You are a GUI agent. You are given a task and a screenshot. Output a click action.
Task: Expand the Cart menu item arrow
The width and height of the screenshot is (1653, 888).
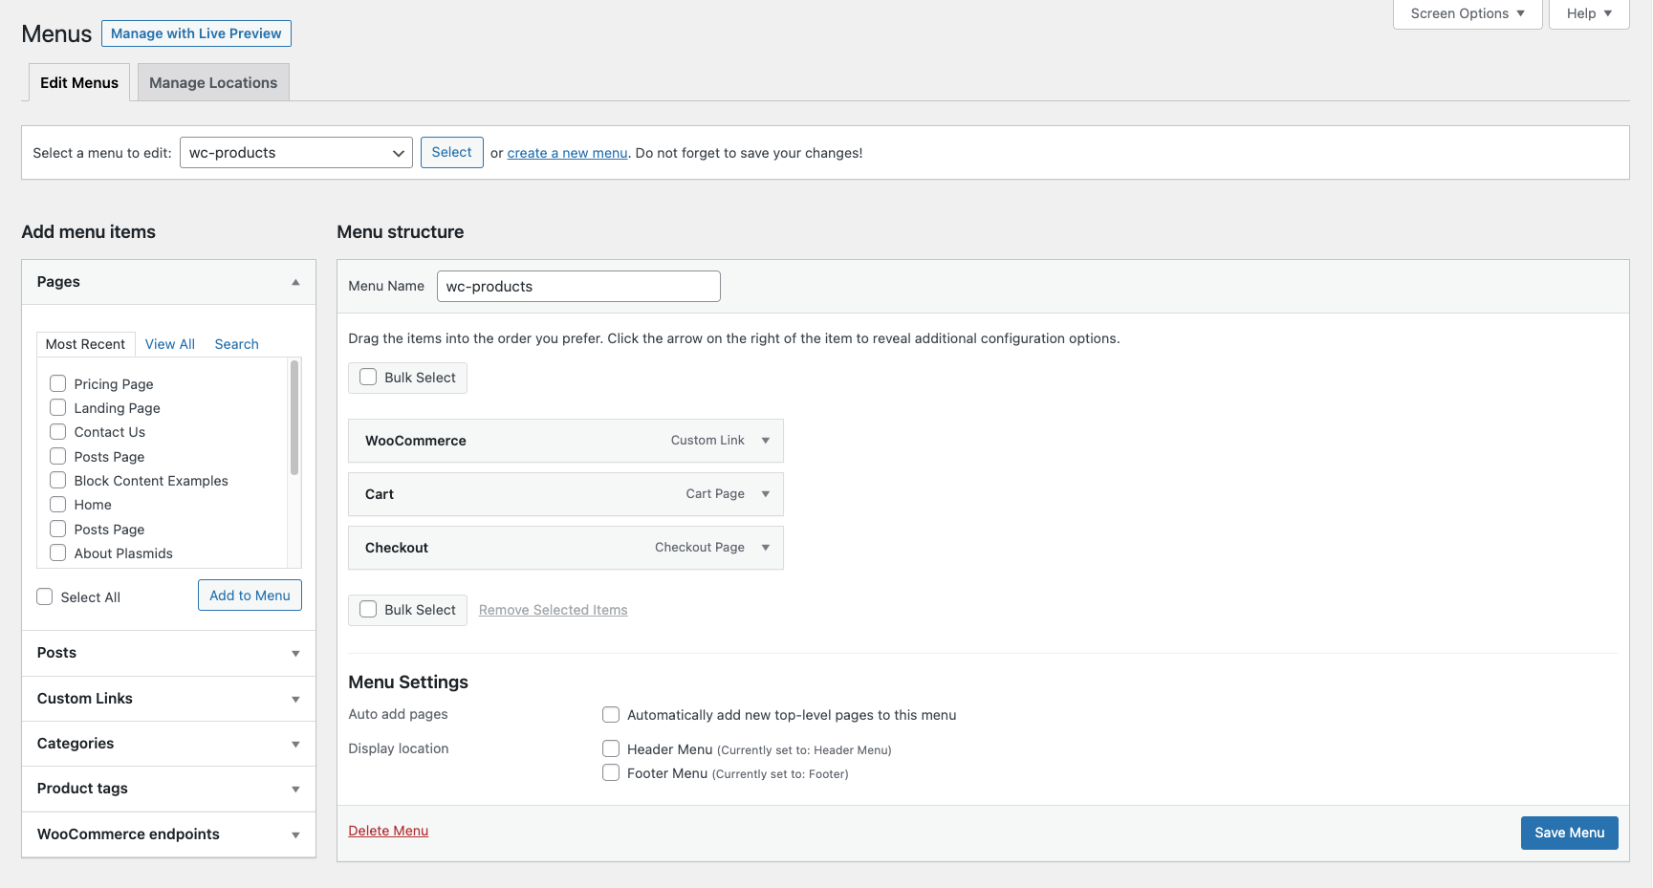(765, 494)
